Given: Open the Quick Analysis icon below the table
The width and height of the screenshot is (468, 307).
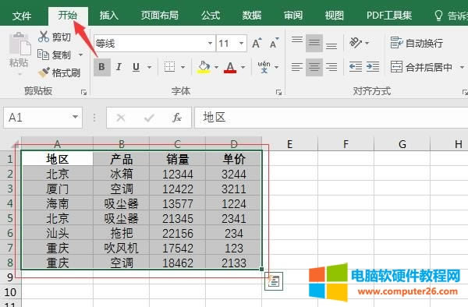Looking at the screenshot, I should [x=274, y=281].
